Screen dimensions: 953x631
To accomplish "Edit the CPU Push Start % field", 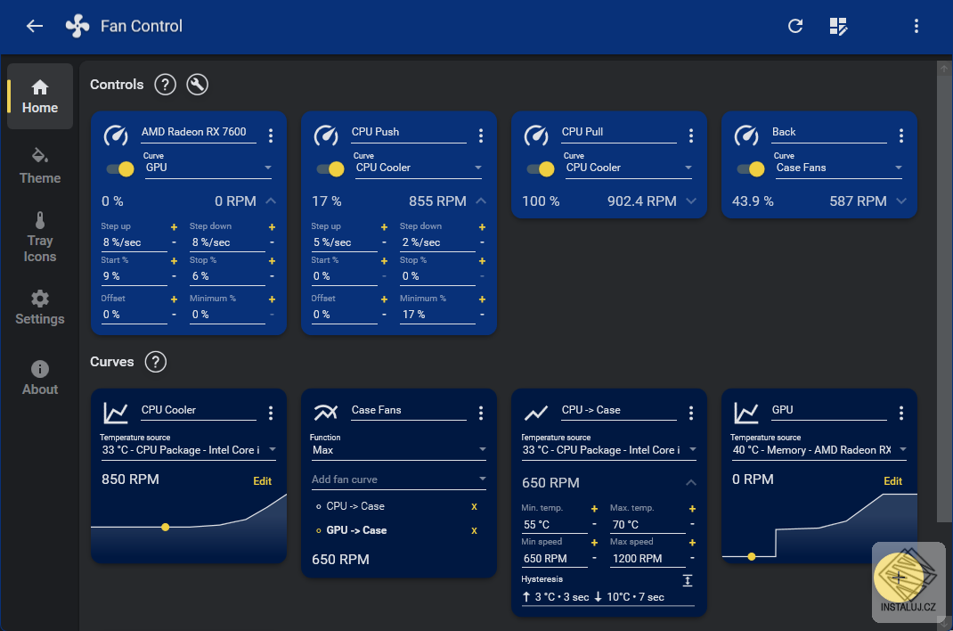I will [345, 276].
